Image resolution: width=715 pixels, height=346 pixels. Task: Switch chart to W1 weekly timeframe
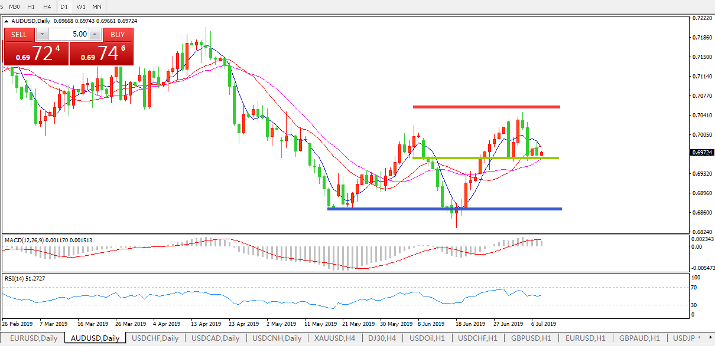pyautogui.click(x=81, y=6)
